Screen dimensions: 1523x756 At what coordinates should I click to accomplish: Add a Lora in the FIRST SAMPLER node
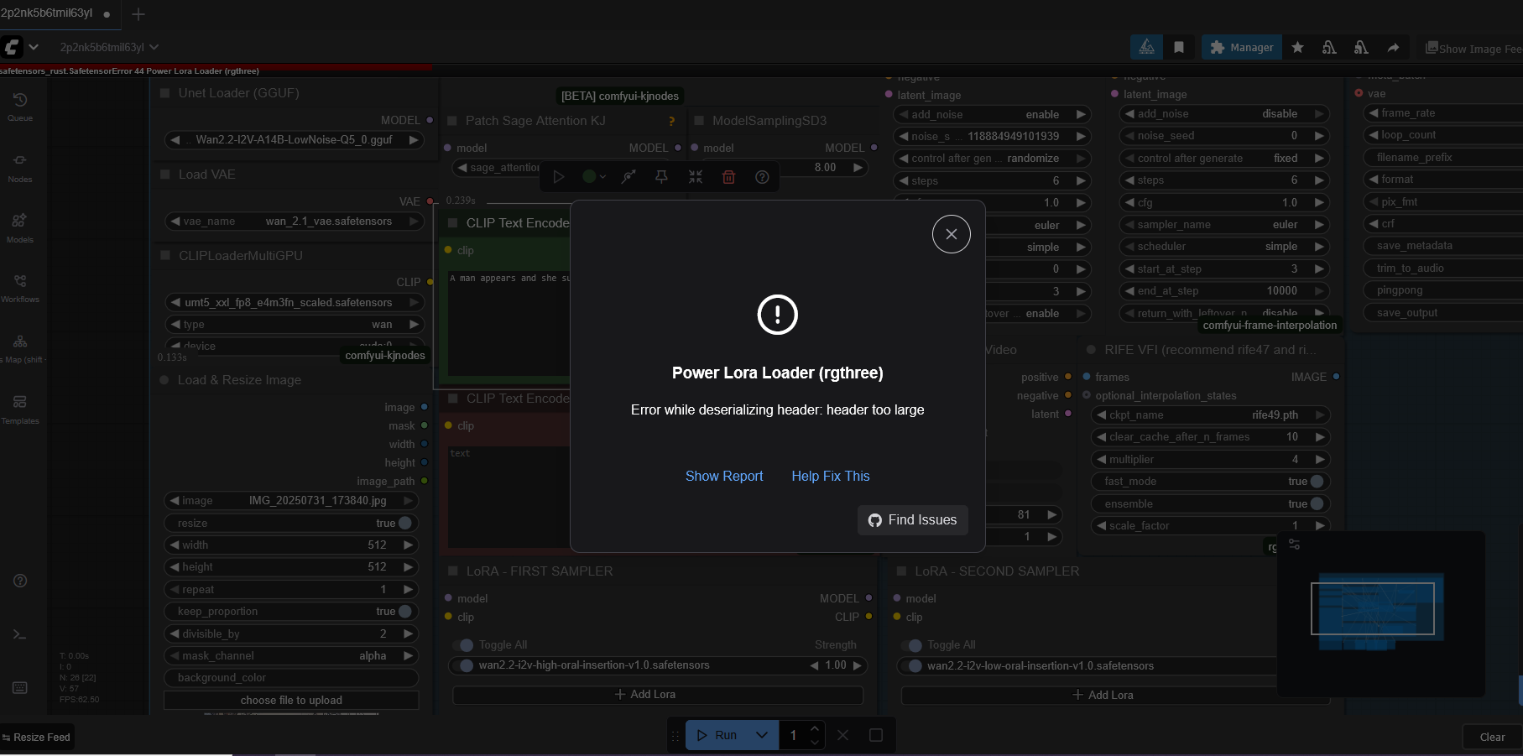click(x=658, y=695)
